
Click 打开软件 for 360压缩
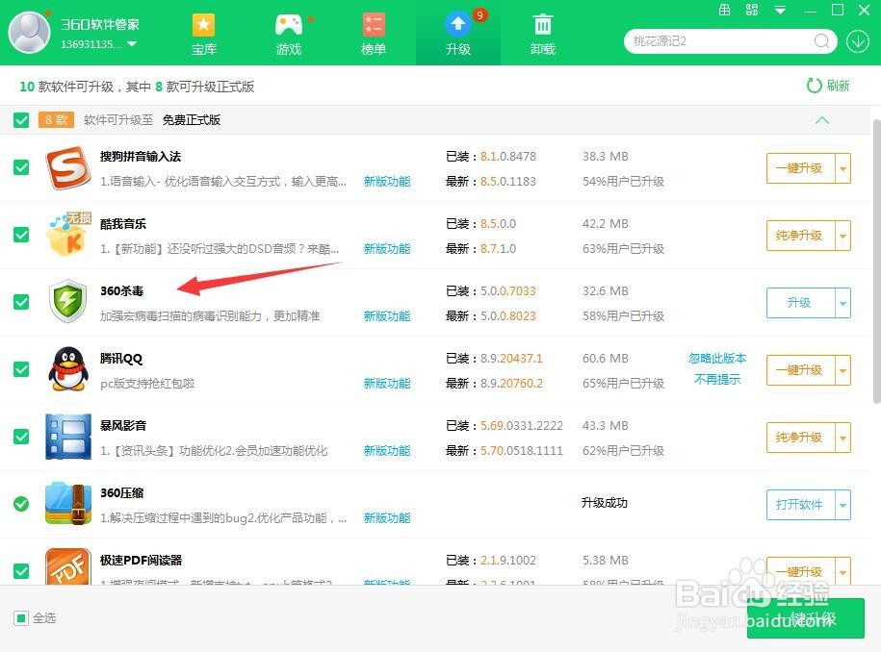coord(800,505)
